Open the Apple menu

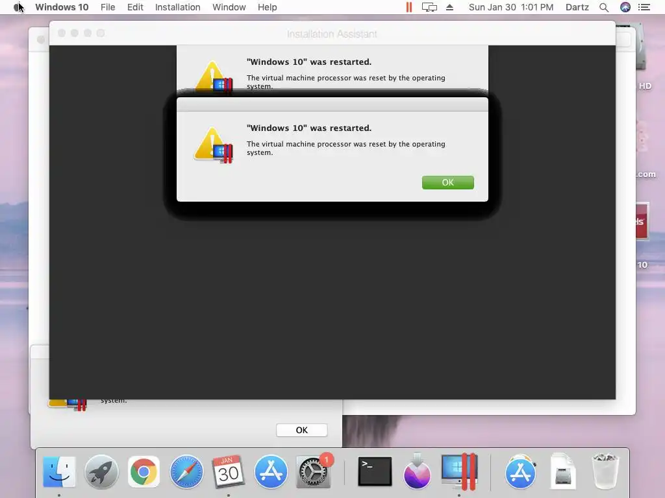coord(18,7)
